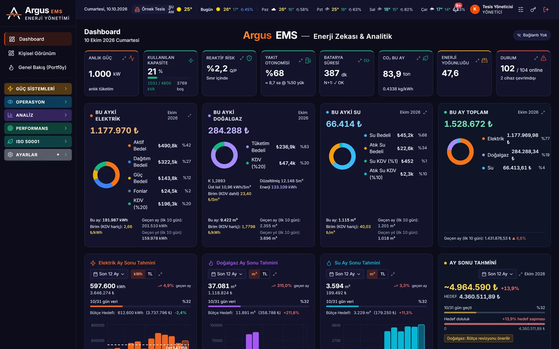This screenshot has height=349, width=559.
Task: Open Son 12 Ay dropdown in Doğalgaz forecast
Action: (x=227, y=274)
